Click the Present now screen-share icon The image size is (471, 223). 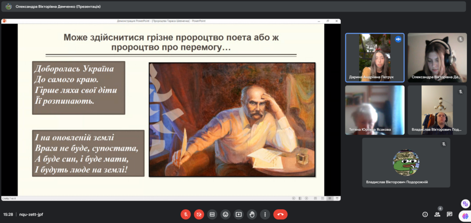(x=238, y=214)
